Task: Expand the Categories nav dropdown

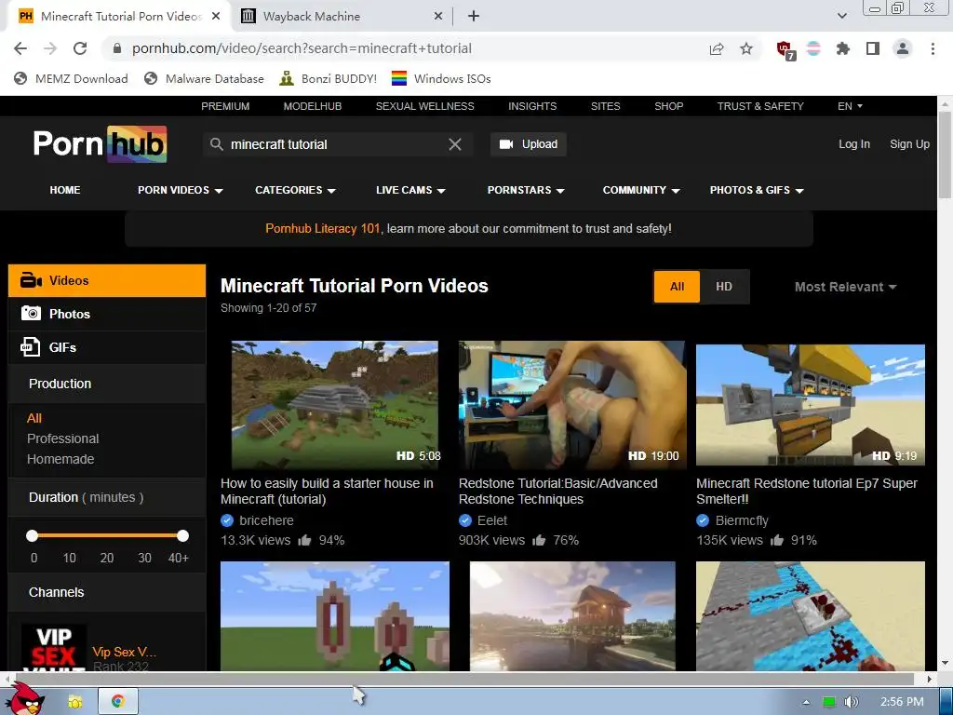Action: [x=295, y=190]
